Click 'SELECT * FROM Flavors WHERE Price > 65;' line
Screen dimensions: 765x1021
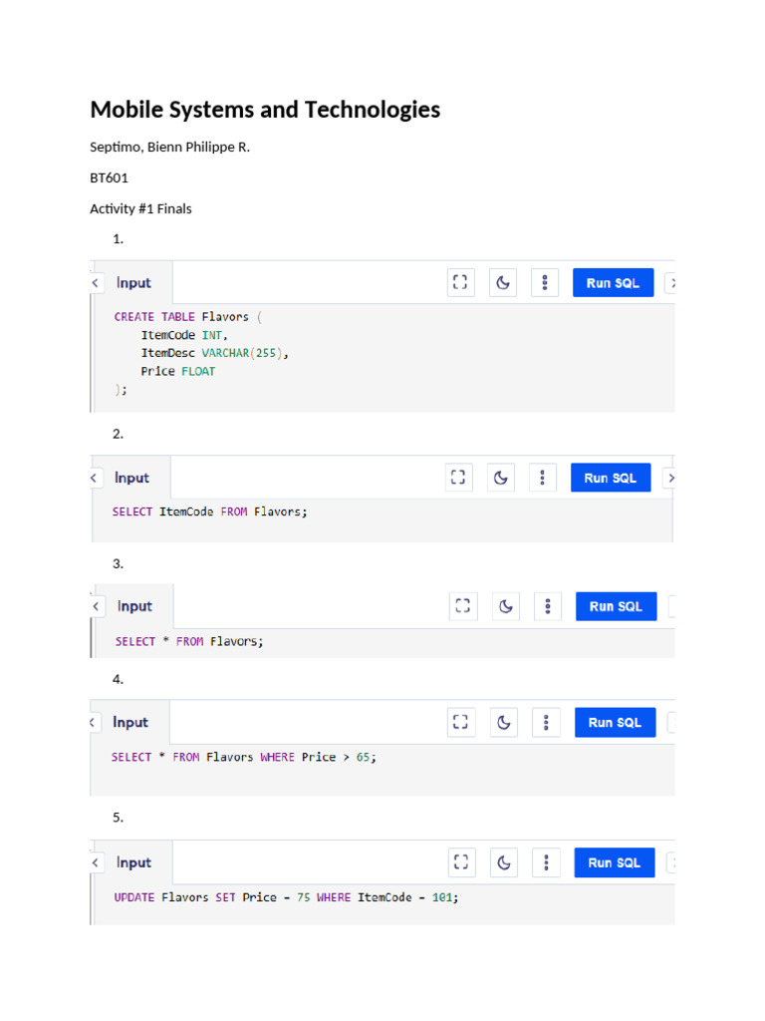tap(244, 758)
